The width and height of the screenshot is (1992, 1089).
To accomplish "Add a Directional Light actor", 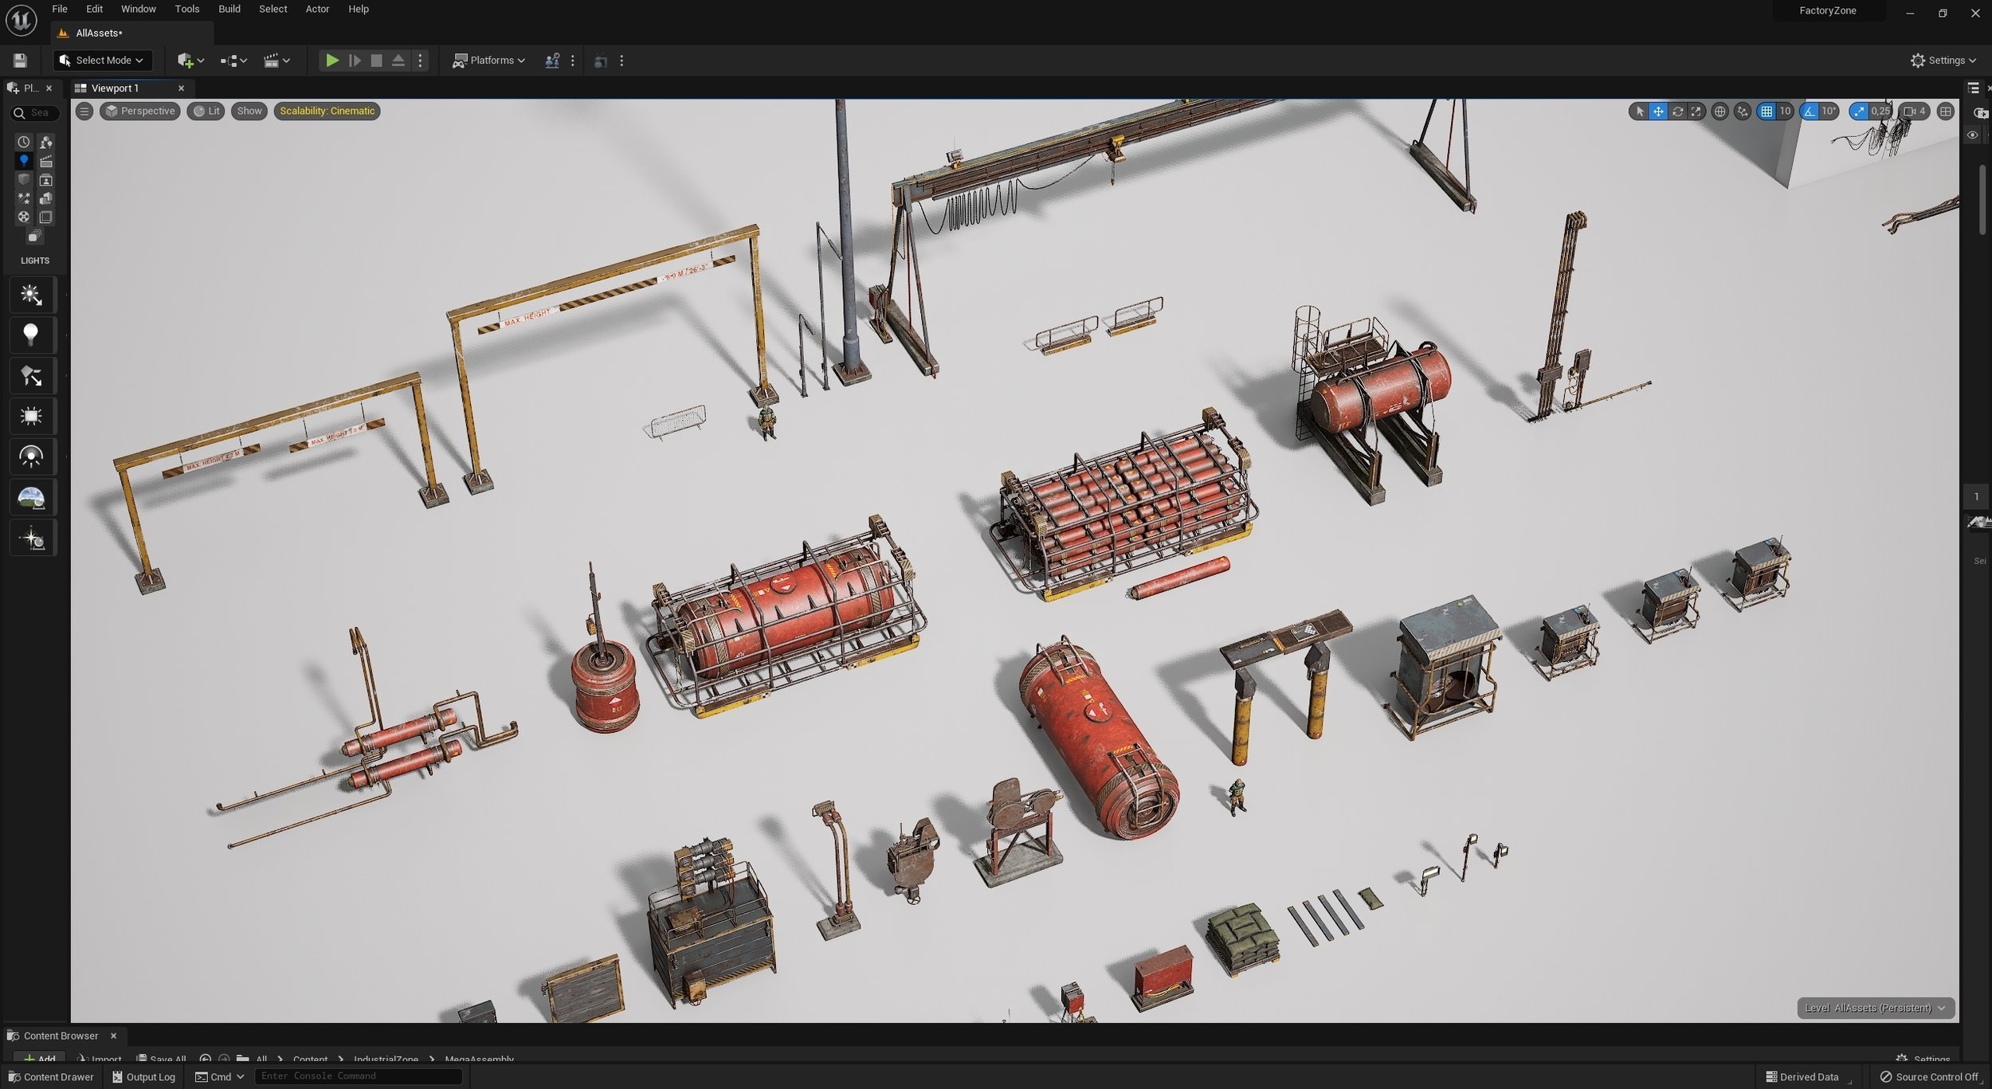I will 31,296.
